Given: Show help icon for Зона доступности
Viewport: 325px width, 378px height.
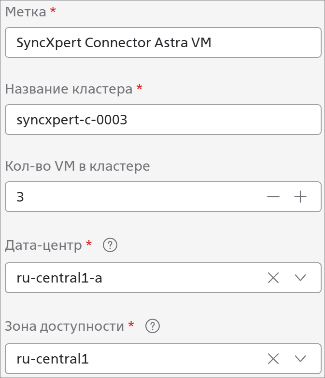Looking at the screenshot, I should tap(153, 326).
